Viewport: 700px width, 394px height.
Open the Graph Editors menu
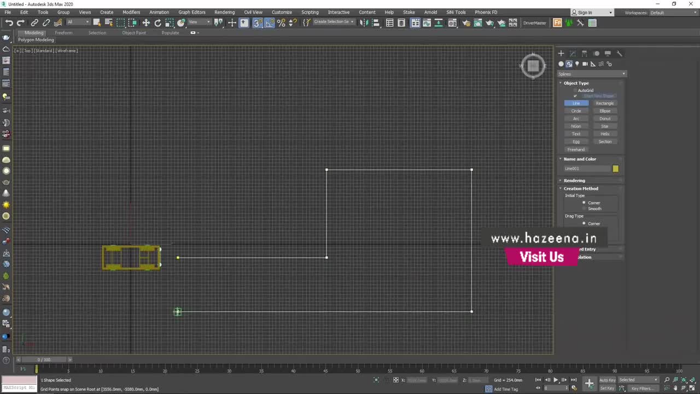(x=192, y=12)
